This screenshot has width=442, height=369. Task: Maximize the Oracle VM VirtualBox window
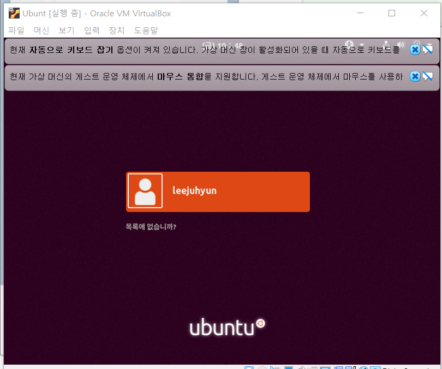(392, 13)
